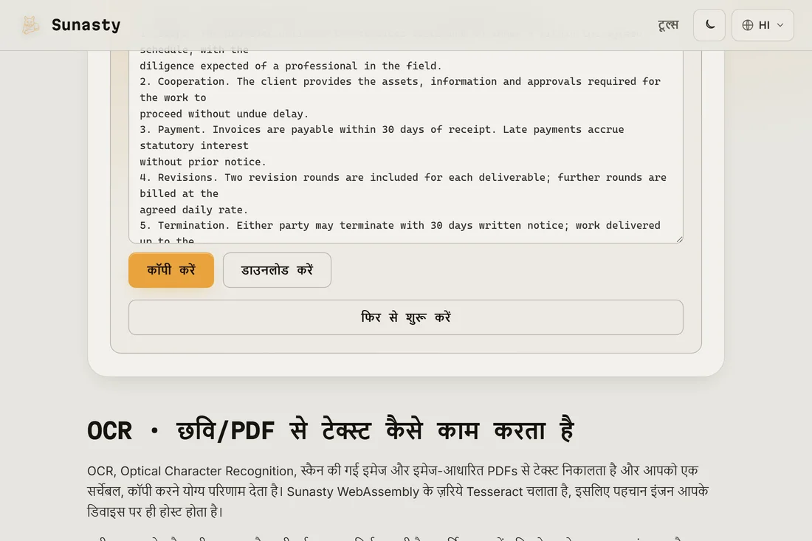
Task: Click the text area resize handle corner
Action: click(x=679, y=239)
